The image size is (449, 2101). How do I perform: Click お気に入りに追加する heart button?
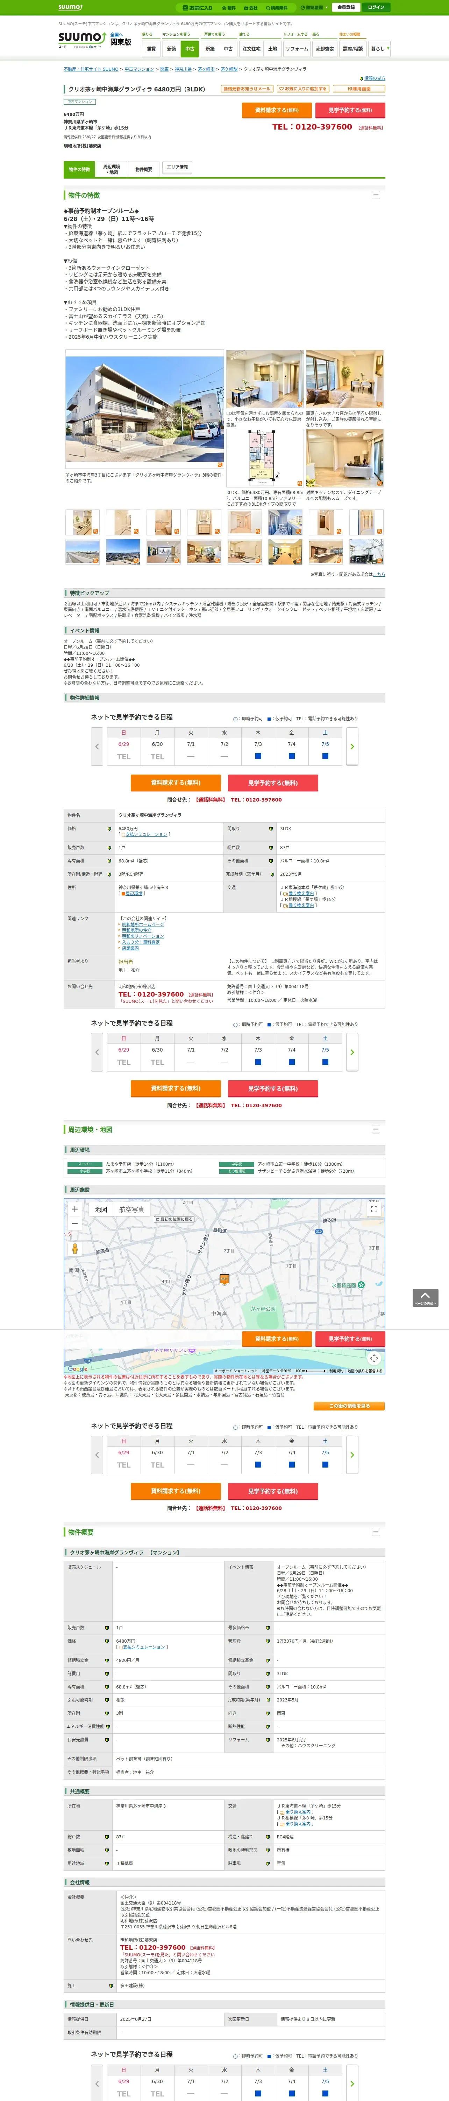tap(302, 89)
